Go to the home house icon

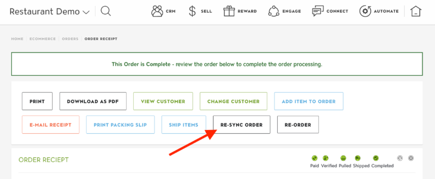416,11
